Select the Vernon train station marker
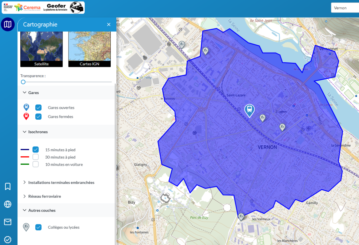This screenshot has height=245, width=359. [x=249, y=110]
